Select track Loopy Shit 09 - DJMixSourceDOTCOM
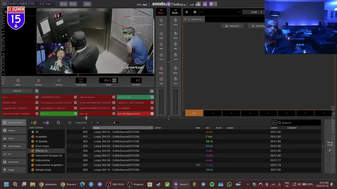Image resolution: width=337 pixels, height=189 pixels. (x=194, y=165)
